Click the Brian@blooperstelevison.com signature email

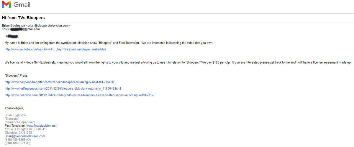(25, 136)
